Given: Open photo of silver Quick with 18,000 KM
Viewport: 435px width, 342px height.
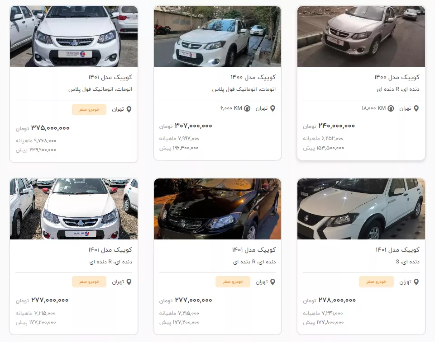Looking at the screenshot, I should pos(361,36).
